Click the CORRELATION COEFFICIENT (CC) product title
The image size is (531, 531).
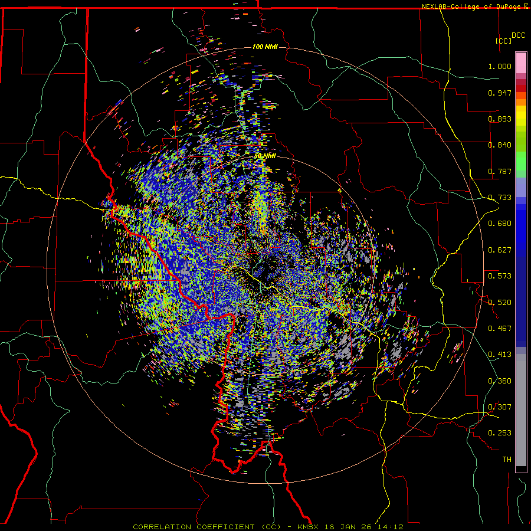(206, 527)
